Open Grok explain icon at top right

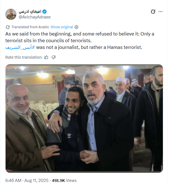153,11
